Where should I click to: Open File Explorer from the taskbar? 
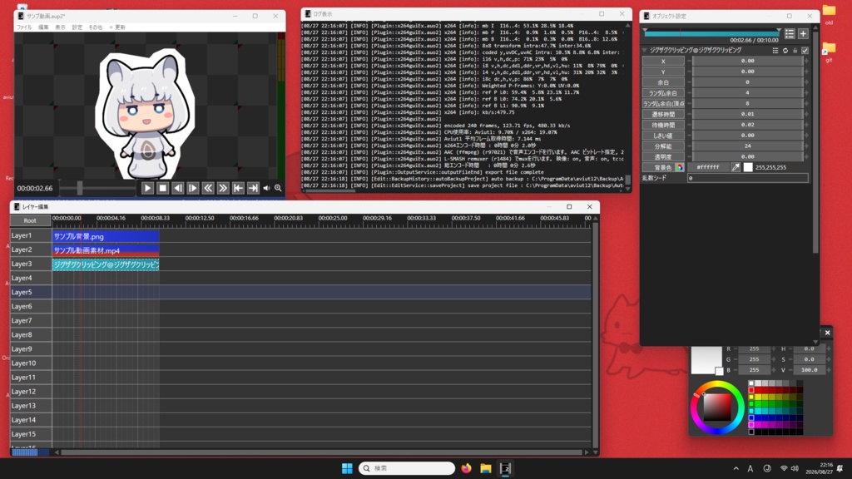pos(485,468)
